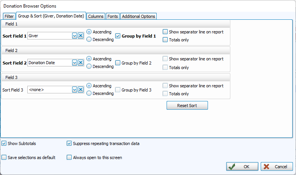
Task: Cancel the Donation Browser Options dialog
Action: pyautogui.click(x=277, y=167)
